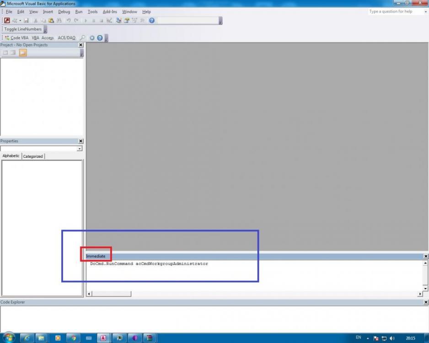
Task: Open the Properties object dropdown
Action: click(x=79, y=149)
